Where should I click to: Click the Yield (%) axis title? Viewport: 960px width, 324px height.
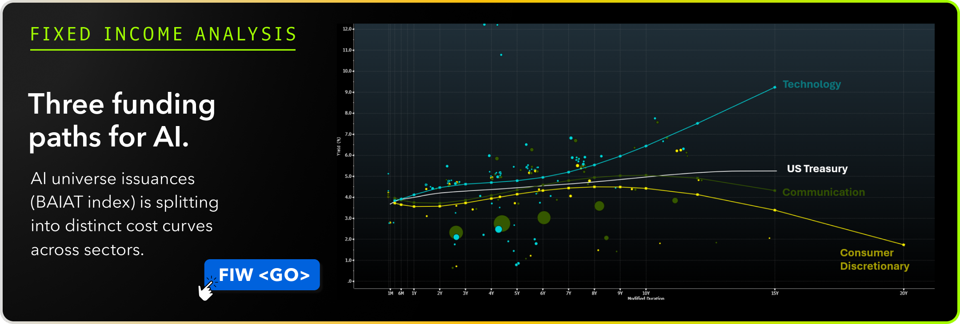click(x=339, y=146)
